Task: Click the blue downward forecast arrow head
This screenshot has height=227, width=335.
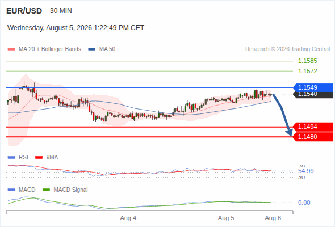Action: (290, 133)
